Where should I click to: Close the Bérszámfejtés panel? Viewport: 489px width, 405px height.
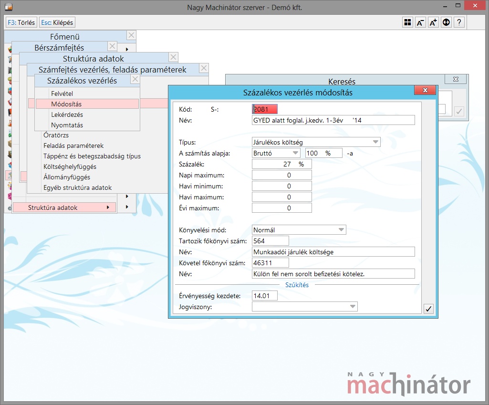[x=112, y=46]
